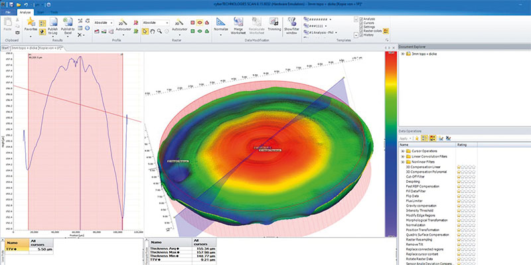Select Despiking operation
531x265 pixels.
[x=412, y=182]
